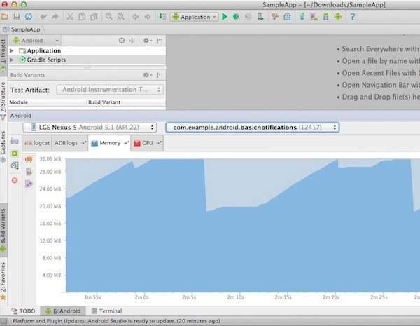Click the Debug app bug icon
The image size is (420, 326).
(x=236, y=16)
